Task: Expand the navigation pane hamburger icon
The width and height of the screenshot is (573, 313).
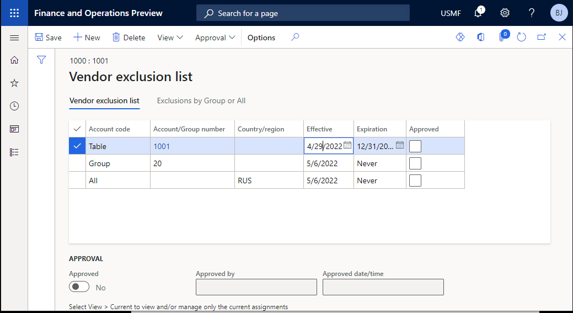Action: [14, 38]
